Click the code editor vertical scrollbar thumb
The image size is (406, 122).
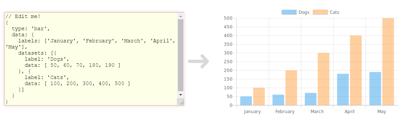click(180, 55)
